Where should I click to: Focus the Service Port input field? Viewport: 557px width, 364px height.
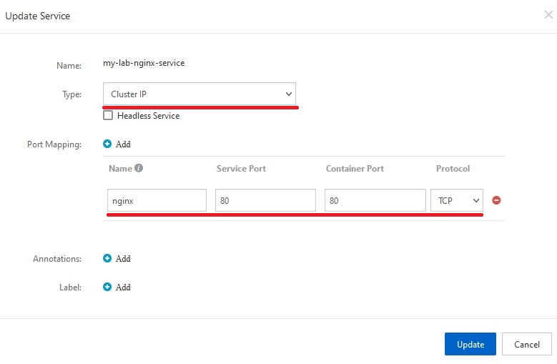tap(265, 201)
